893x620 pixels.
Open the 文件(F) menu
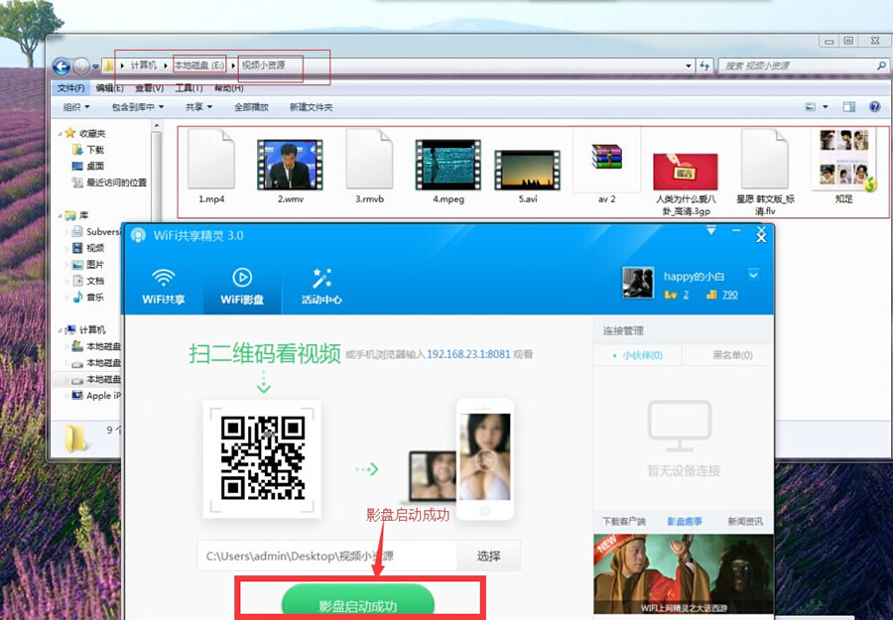coord(71,88)
